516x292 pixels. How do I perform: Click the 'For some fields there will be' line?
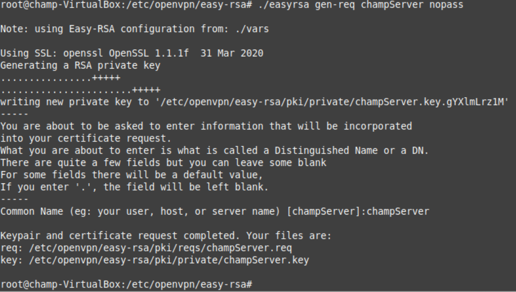click(x=132, y=175)
